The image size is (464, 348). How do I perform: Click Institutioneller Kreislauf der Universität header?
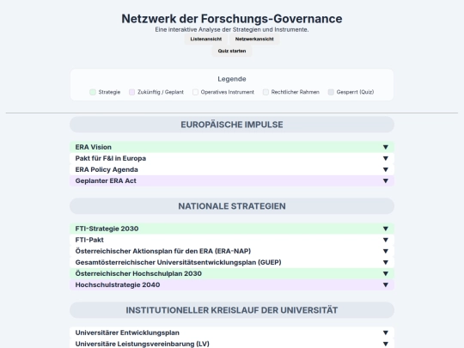click(x=232, y=310)
